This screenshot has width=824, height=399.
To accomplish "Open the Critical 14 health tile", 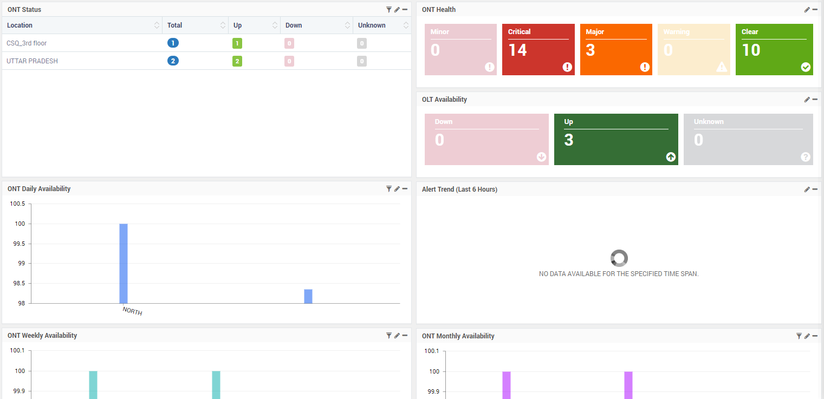I will [538, 49].
